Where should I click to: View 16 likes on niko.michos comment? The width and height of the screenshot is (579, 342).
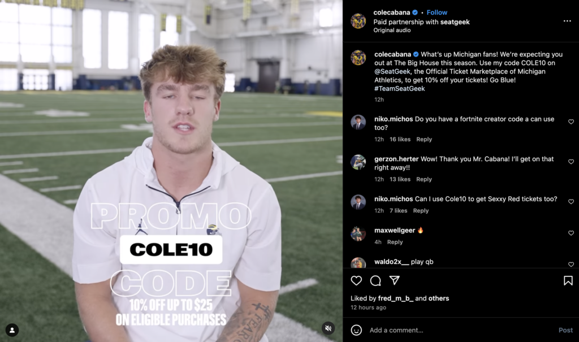400,139
